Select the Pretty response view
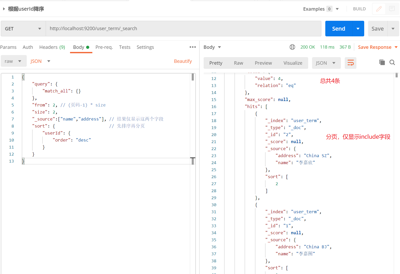The image size is (400, 274). (216, 63)
